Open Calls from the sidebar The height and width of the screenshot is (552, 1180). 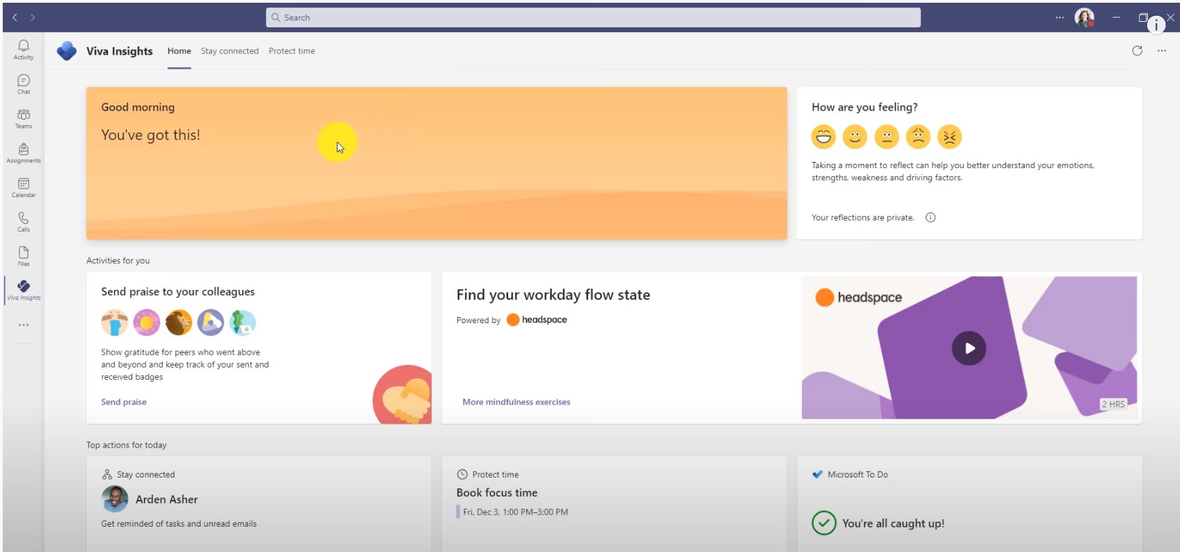coord(23,221)
